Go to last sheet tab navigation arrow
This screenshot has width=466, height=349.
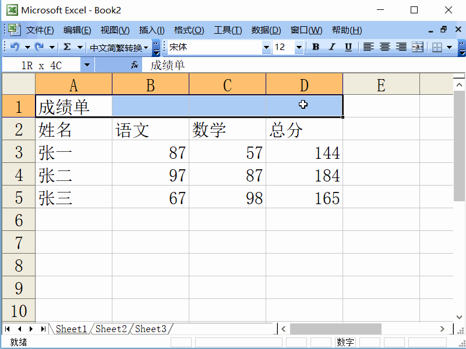[43, 329]
